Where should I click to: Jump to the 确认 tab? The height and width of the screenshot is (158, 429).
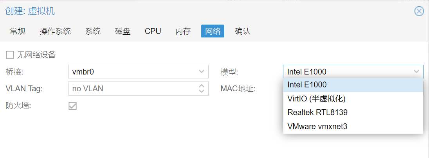coord(242,31)
